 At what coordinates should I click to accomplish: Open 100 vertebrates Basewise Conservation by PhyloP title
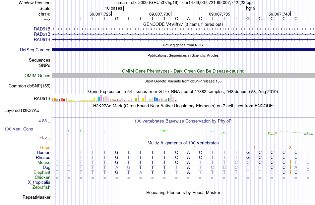(x=183, y=121)
